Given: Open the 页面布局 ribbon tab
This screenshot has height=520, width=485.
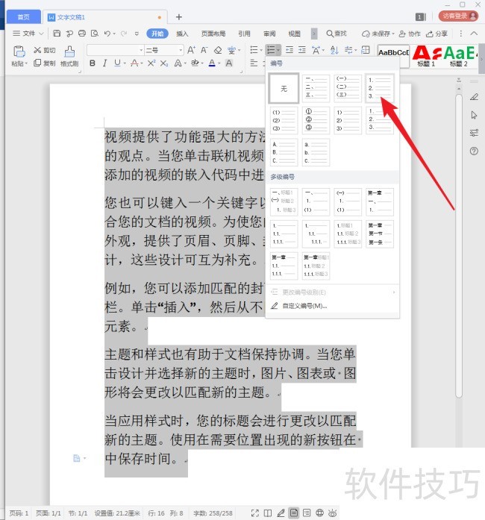Looking at the screenshot, I should (213, 34).
